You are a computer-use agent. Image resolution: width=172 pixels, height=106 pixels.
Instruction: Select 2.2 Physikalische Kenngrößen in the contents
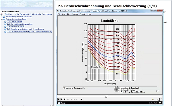click(x=20, y=24)
